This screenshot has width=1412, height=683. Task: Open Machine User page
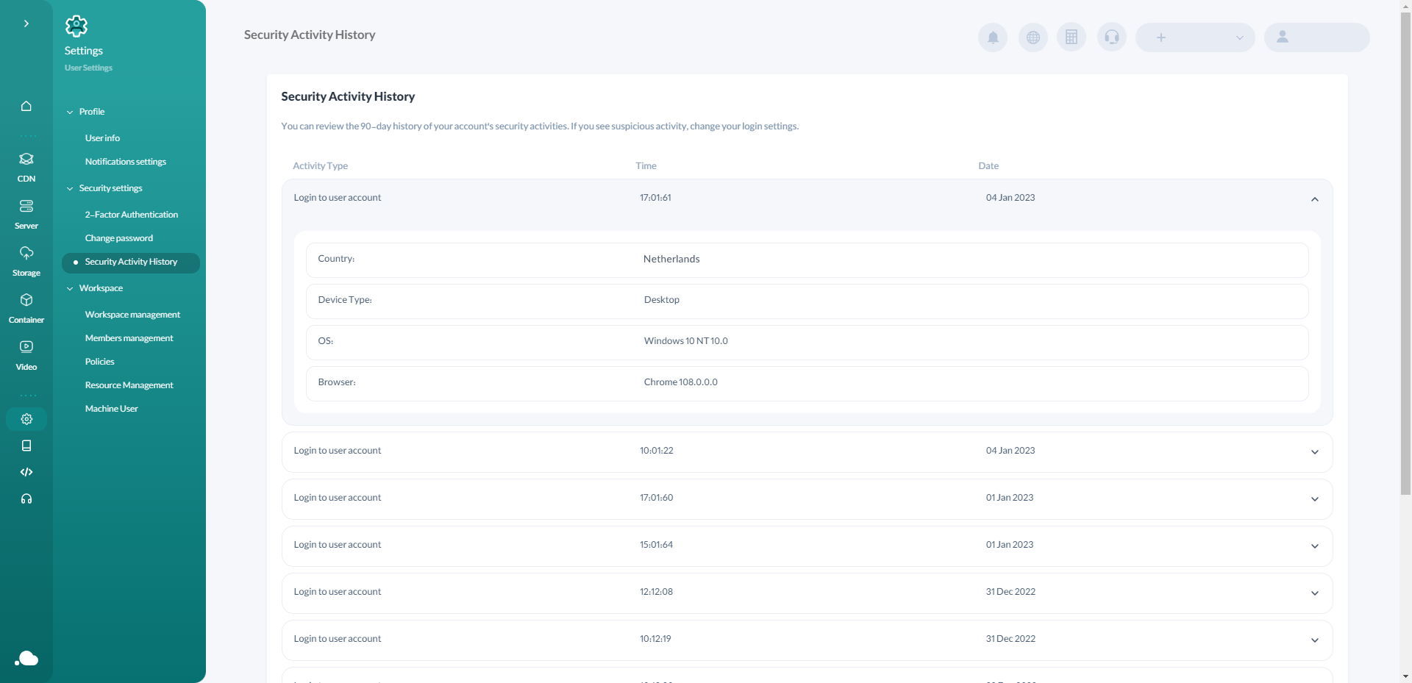click(112, 409)
